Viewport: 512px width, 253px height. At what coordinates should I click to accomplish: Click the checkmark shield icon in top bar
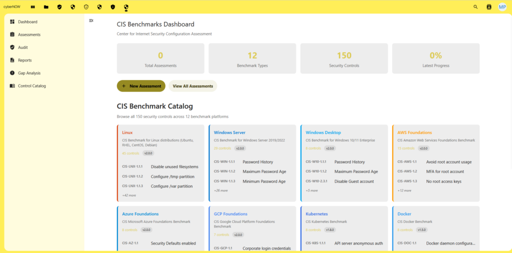[59, 7]
